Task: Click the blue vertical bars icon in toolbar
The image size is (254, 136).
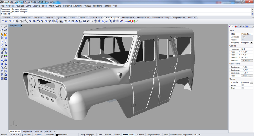Action: (118, 21)
